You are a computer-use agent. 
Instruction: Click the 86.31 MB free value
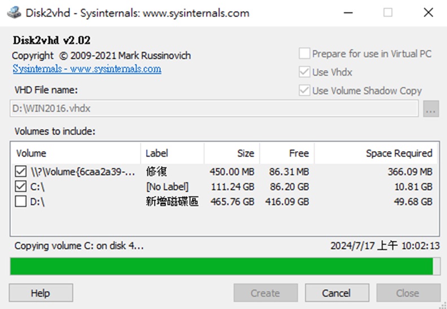tap(289, 172)
